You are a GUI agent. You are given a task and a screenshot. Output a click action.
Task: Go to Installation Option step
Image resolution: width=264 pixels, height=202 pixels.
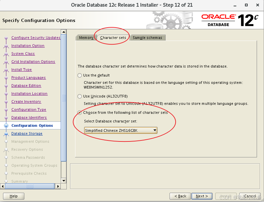click(28, 46)
